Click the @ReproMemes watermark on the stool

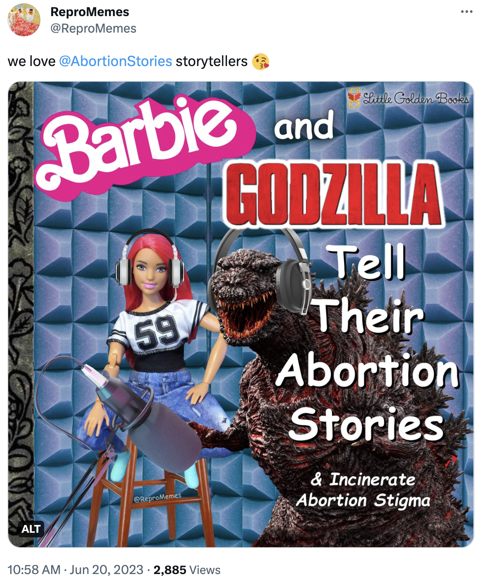coord(157,497)
